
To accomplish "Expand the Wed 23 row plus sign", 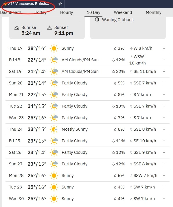I will point(164,118).
